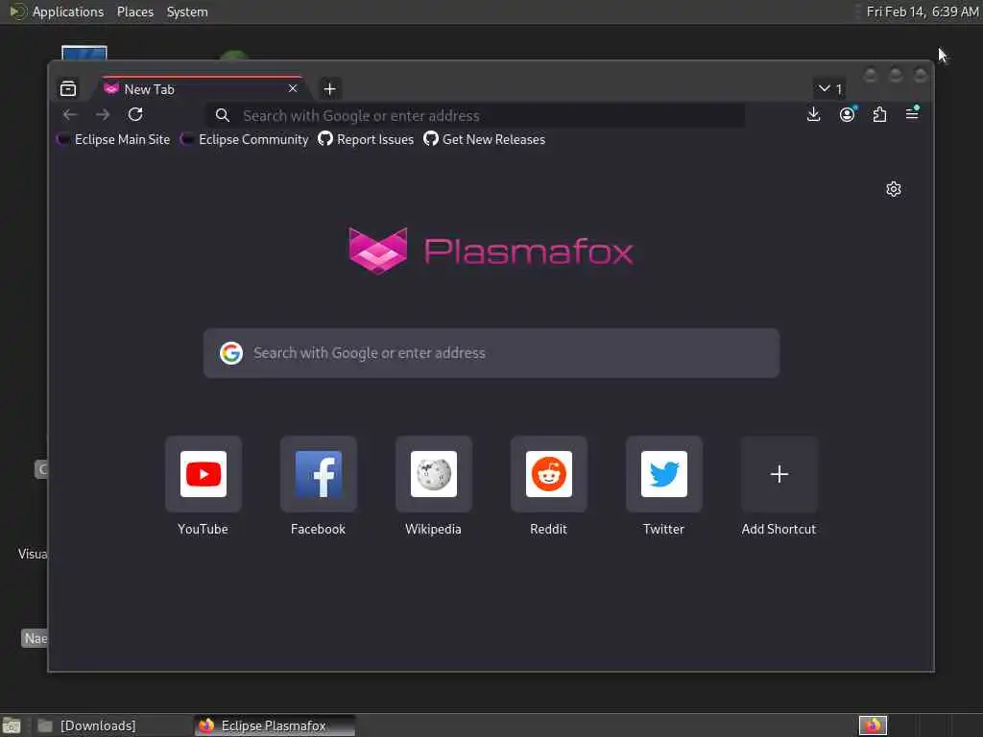Open Eclipse Main Site bookmark
Screen dimensions: 983x737
click(113, 139)
